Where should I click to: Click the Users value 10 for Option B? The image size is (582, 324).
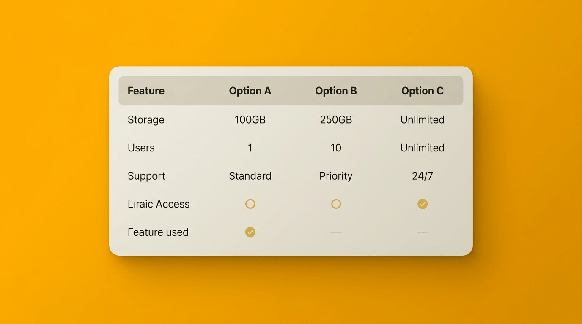coord(336,148)
